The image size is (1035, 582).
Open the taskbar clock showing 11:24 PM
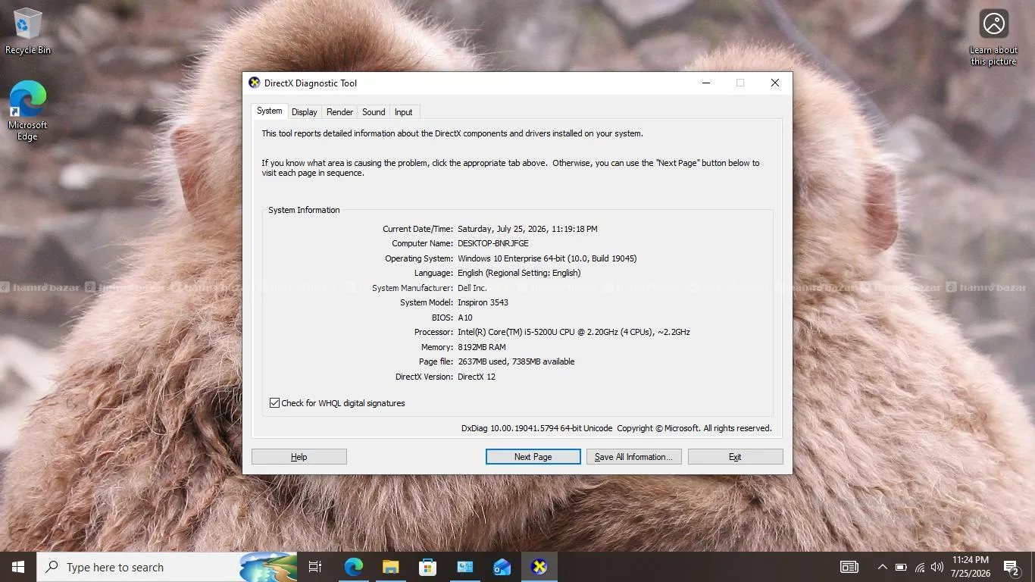coord(971,567)
